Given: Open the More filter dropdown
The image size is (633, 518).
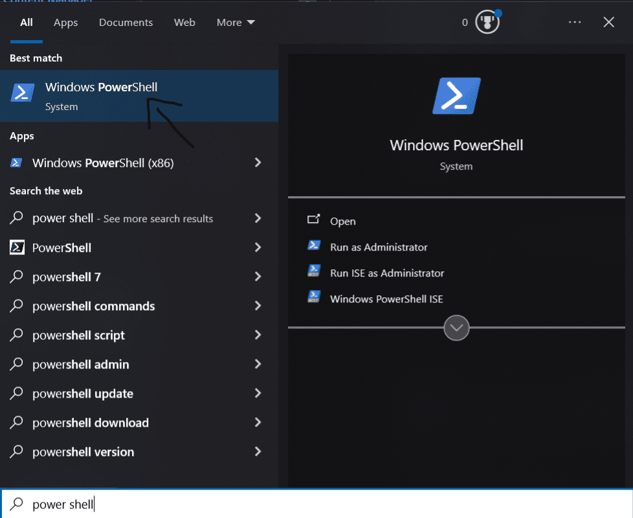Looking at the screenshot, I should pyautogui.click(x=236, y=23).
